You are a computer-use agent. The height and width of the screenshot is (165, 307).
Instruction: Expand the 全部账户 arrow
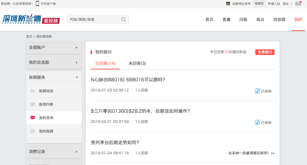77,47
